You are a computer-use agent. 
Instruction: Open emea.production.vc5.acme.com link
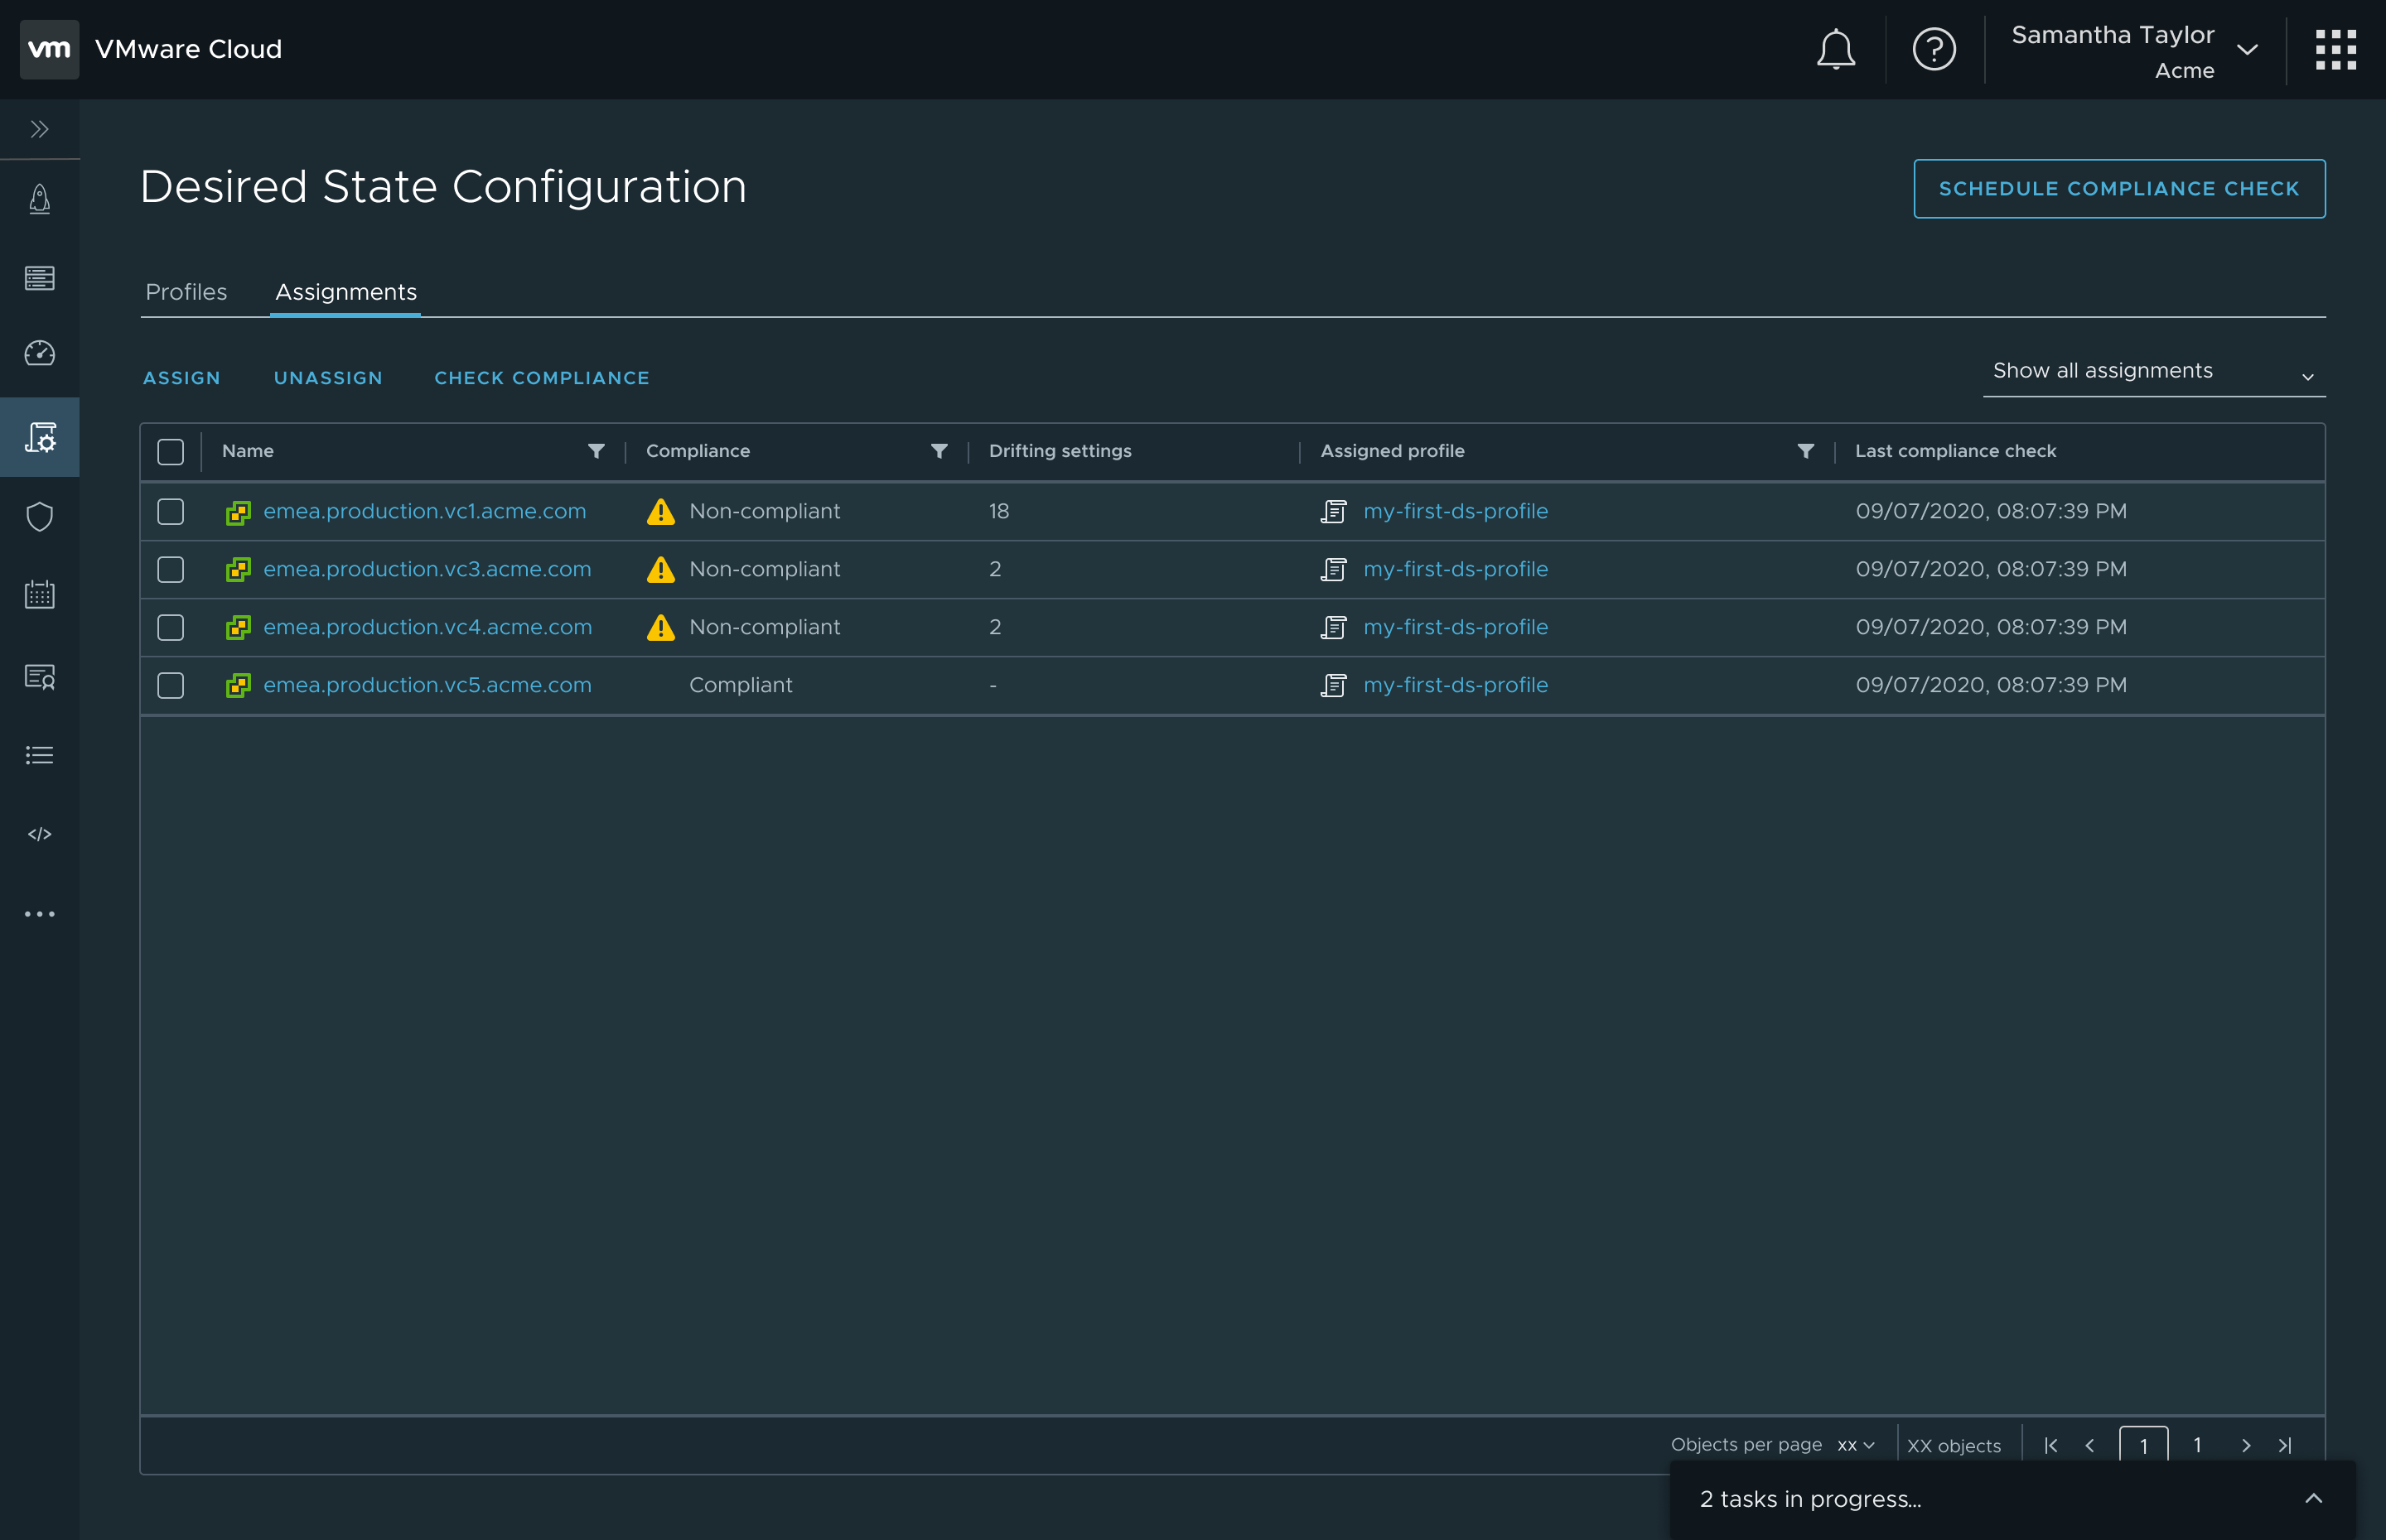tap(427, 685)
